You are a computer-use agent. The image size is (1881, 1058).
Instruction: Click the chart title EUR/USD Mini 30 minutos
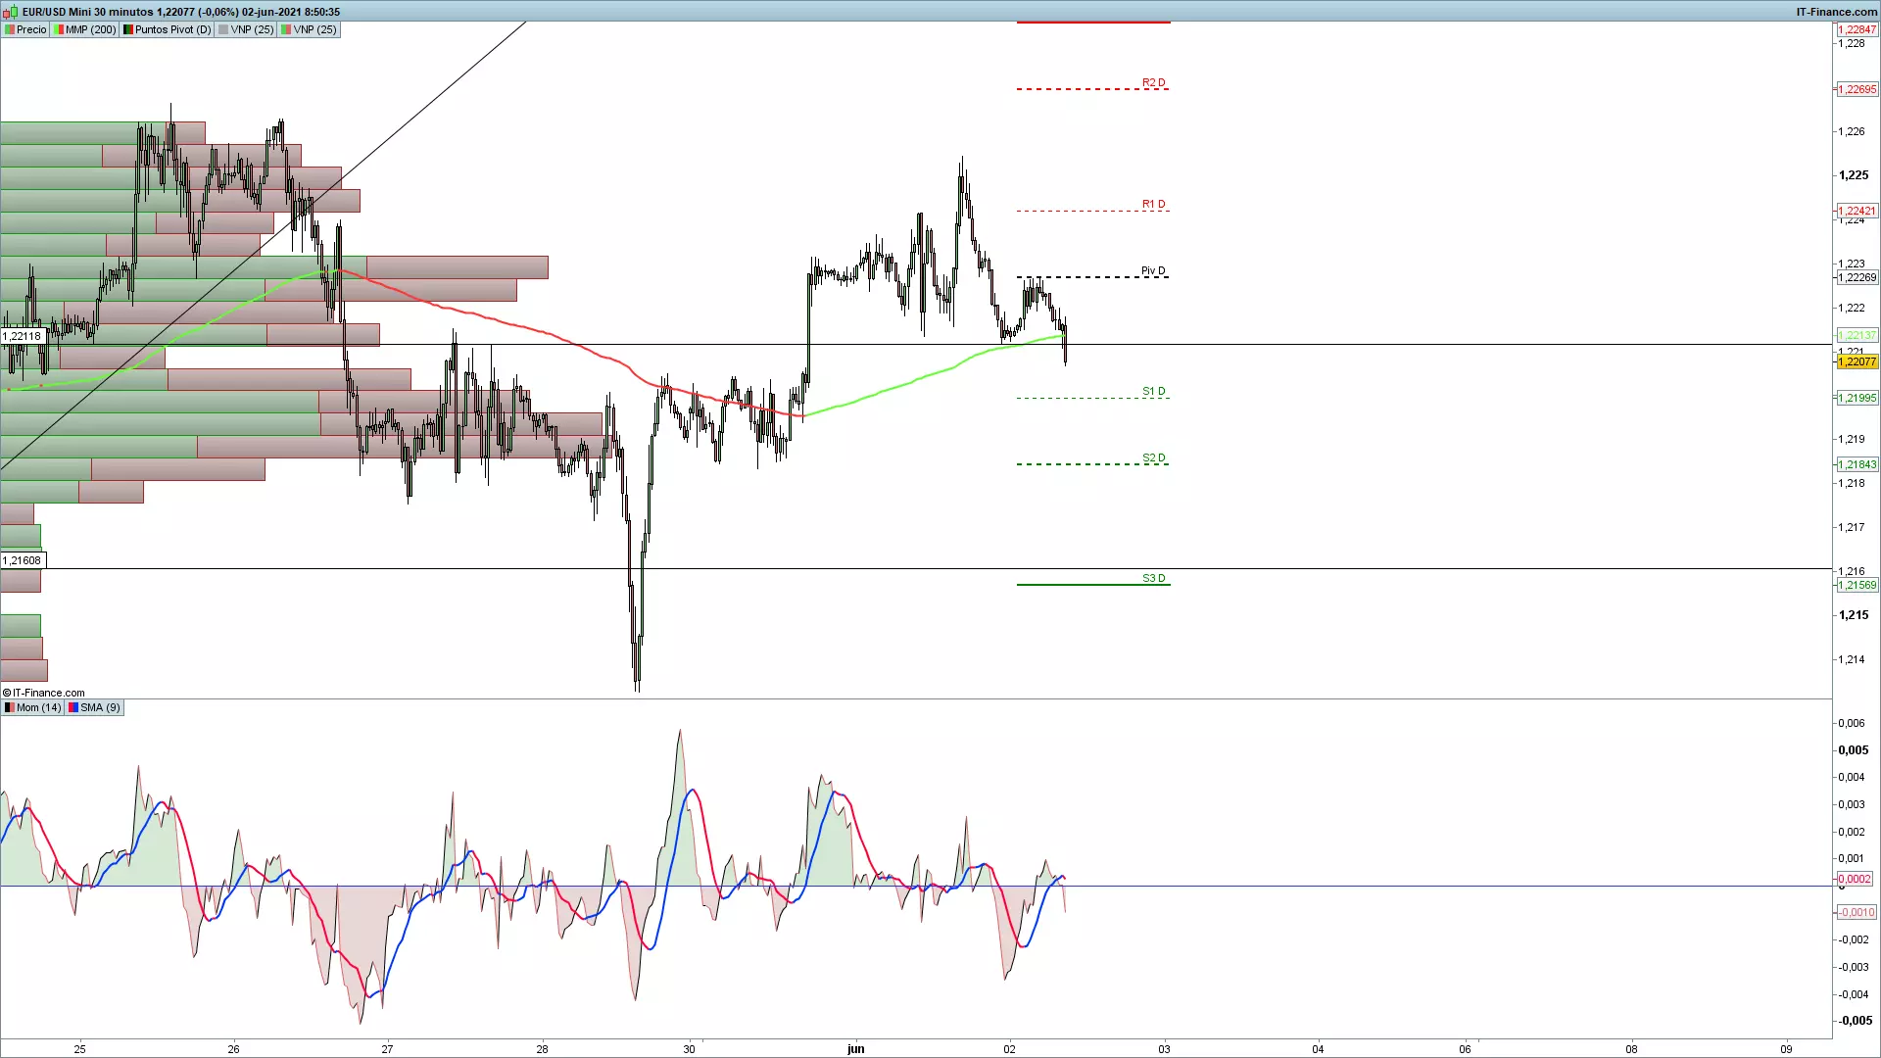[88, 12]
